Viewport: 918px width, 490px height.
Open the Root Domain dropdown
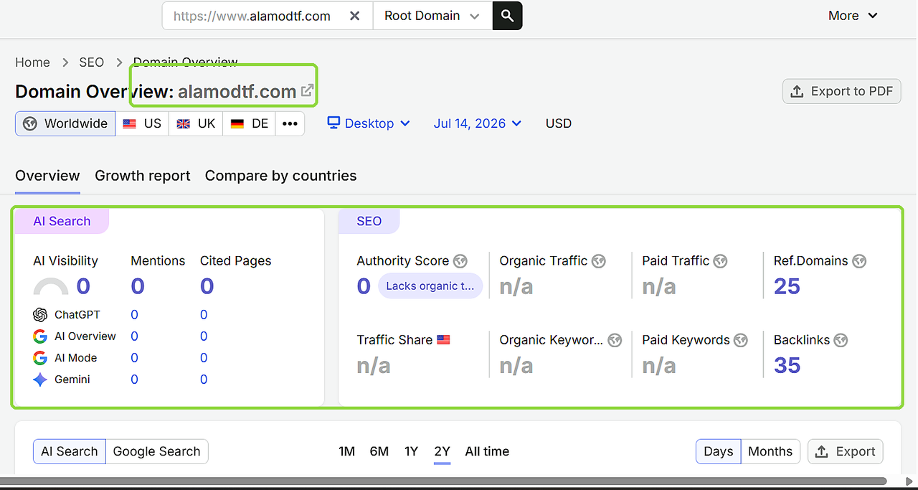pos(432,16)
